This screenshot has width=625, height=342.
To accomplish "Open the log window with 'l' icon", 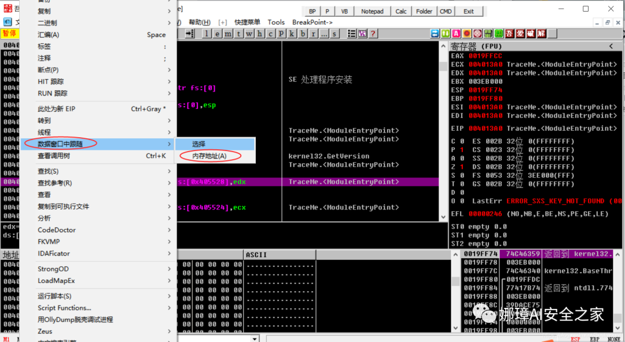I will [x=207, y=34].
